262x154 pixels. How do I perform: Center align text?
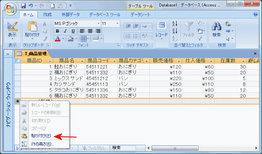pos(90,31)
